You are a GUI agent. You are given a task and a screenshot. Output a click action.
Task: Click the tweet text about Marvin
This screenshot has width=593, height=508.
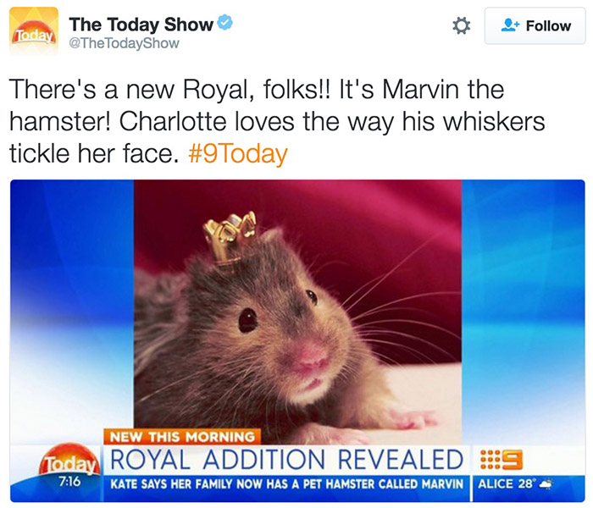tap(277, 122)
